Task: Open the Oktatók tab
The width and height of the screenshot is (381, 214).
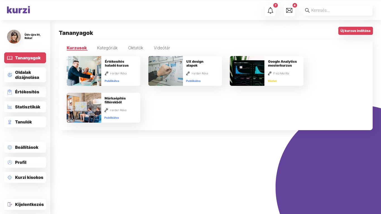Action: pyautogui.click(x=136, y=48)
